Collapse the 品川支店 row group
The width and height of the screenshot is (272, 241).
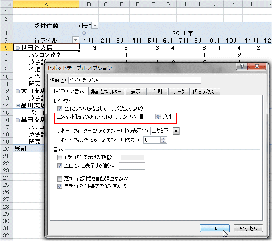[x=18, y=105]
